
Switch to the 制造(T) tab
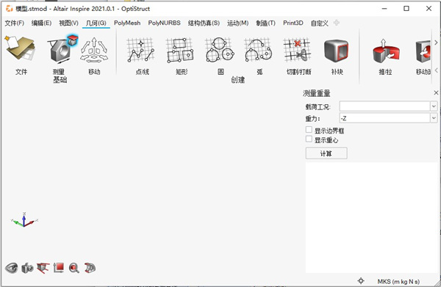pos(265,23)
